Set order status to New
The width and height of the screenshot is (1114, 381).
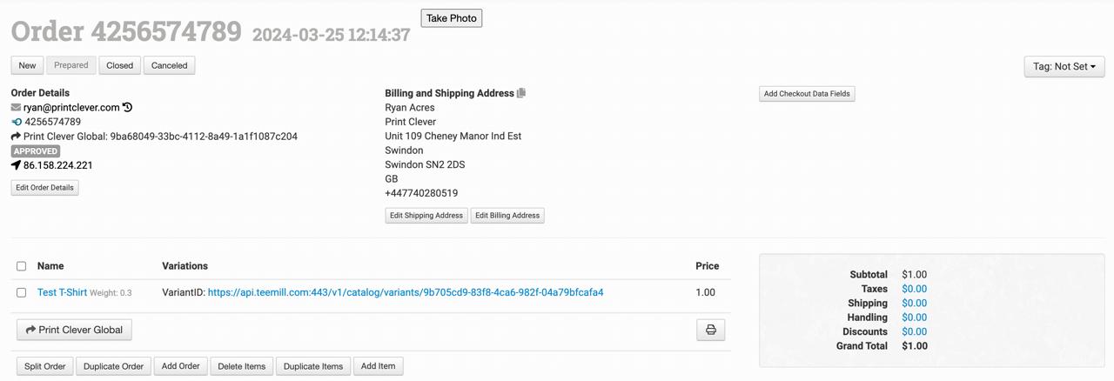(28, 65)
